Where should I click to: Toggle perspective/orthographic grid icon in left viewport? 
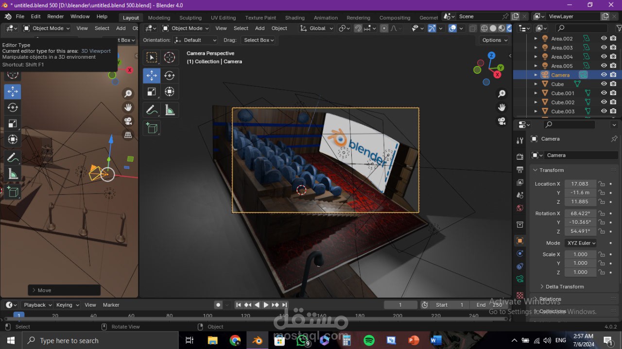(128, 135)
